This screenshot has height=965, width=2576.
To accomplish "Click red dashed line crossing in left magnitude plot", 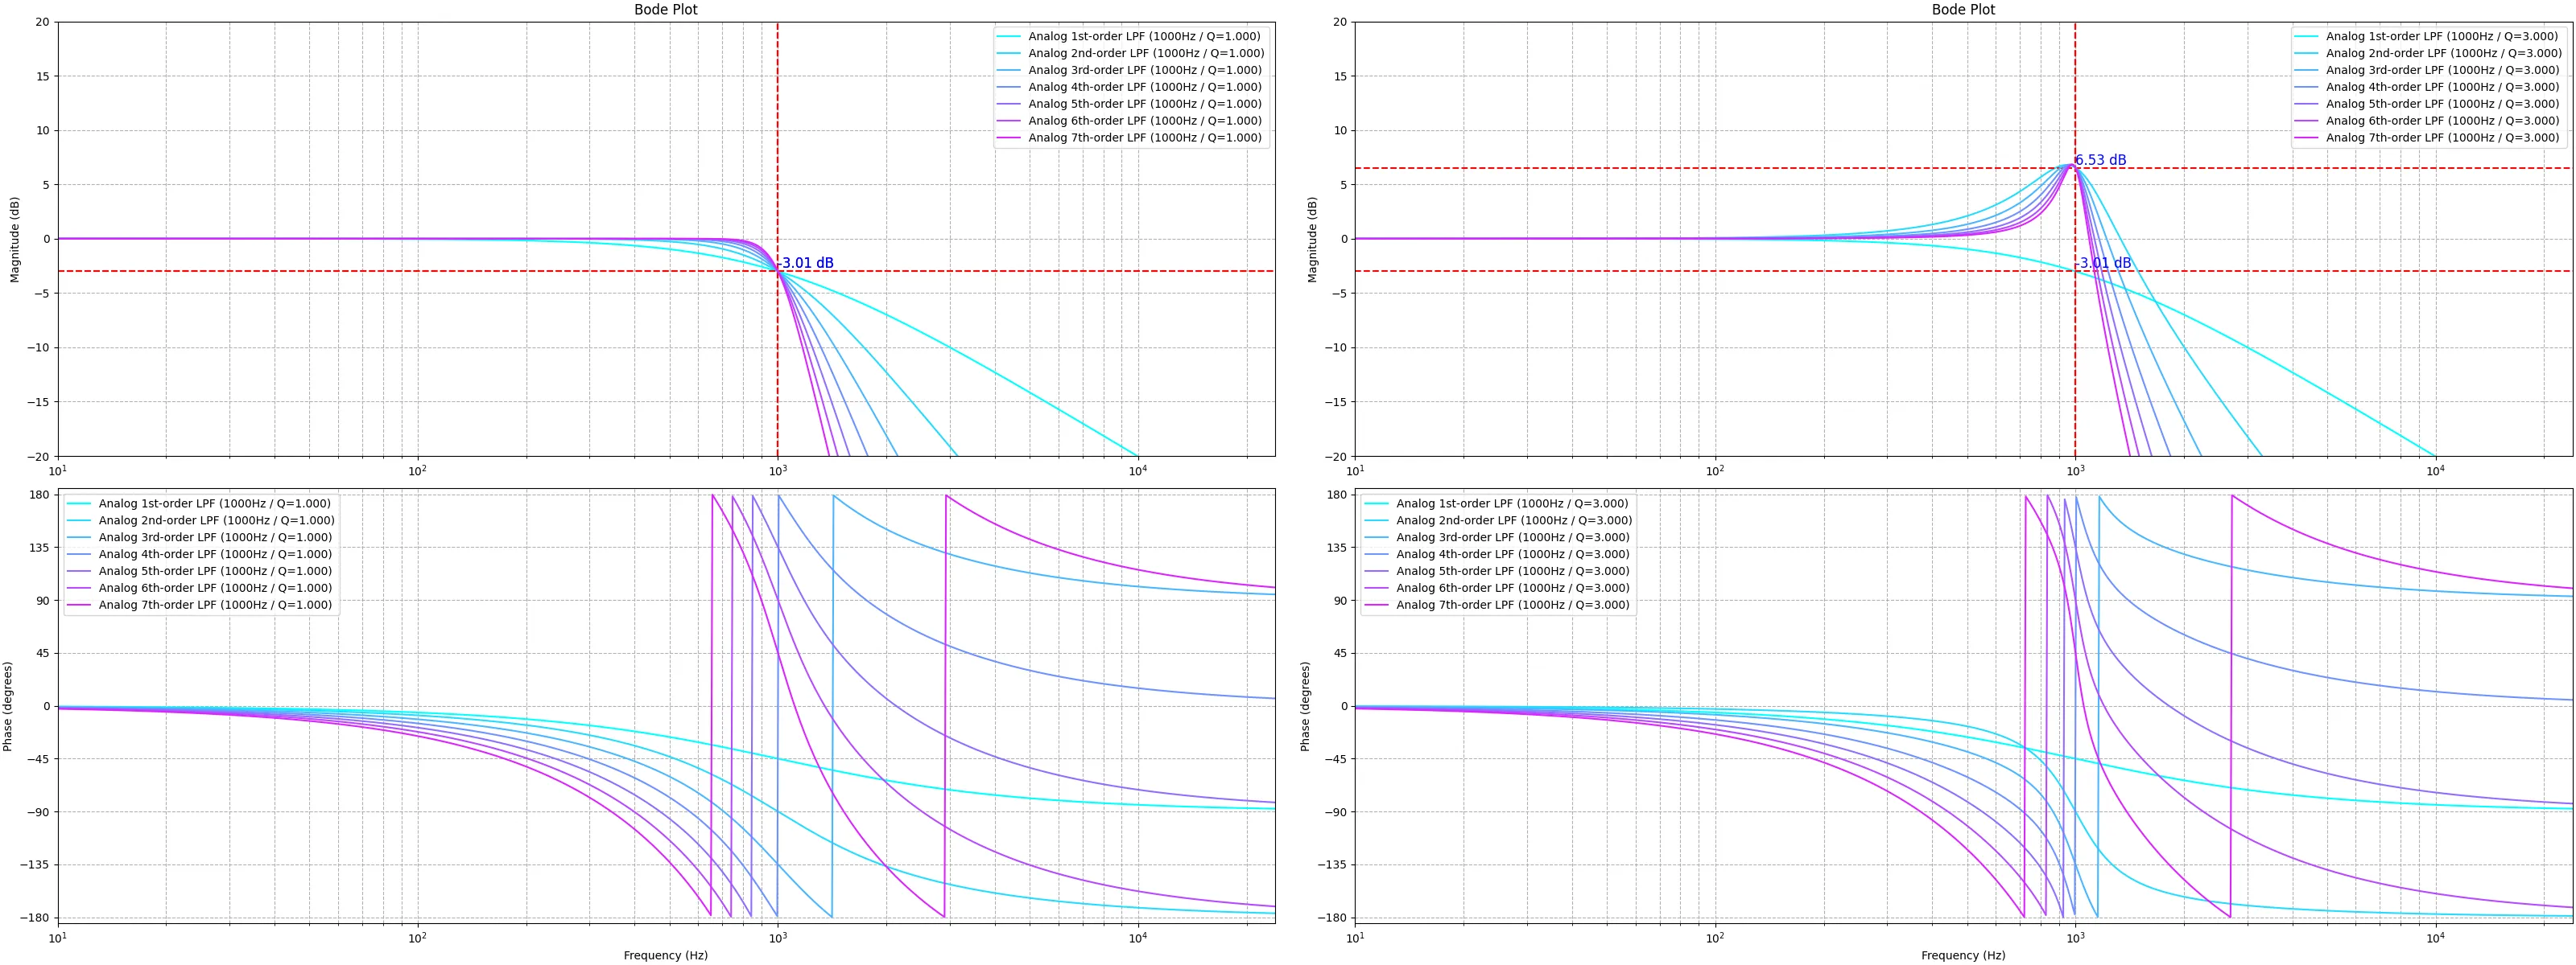I will tap(777, 271).
